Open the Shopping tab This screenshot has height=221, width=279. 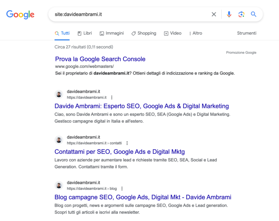pos(144,33)
